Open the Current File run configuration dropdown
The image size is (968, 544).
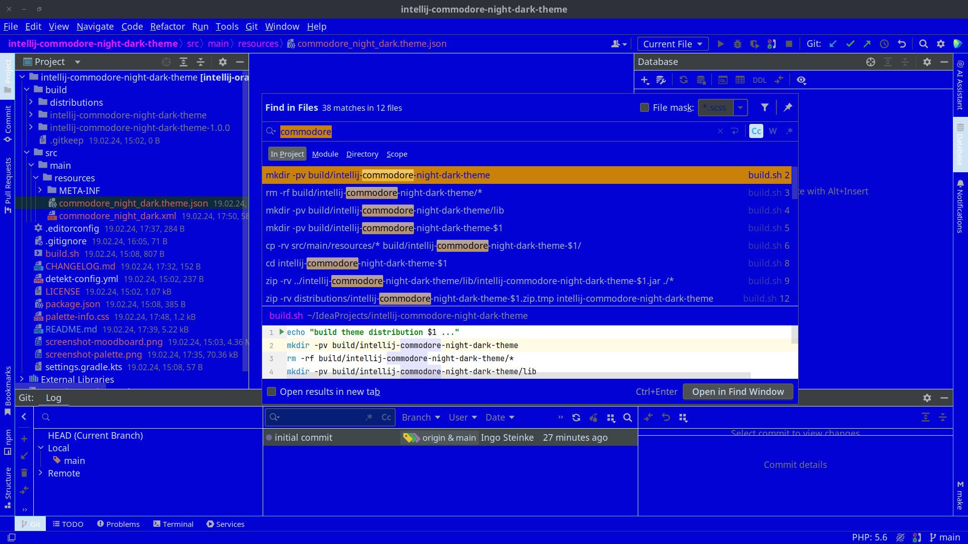[x=673, y=44]
